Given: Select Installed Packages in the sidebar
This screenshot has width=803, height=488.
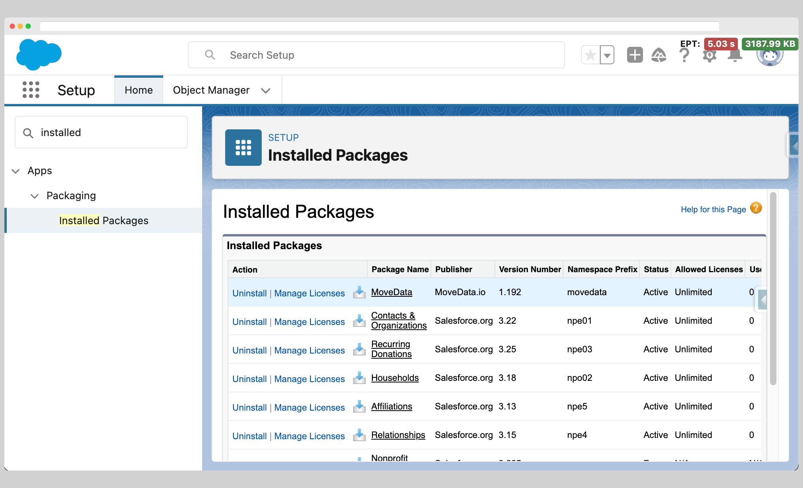Looking at the screenshot, I should [x=104, y=221].
